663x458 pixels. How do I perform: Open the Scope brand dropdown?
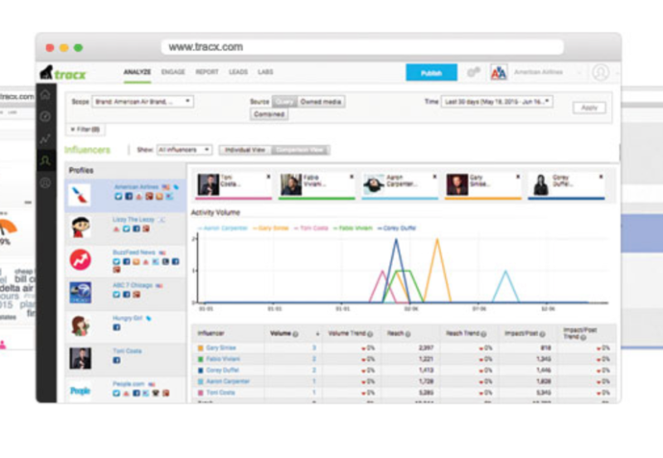click(x=143, y=102)
